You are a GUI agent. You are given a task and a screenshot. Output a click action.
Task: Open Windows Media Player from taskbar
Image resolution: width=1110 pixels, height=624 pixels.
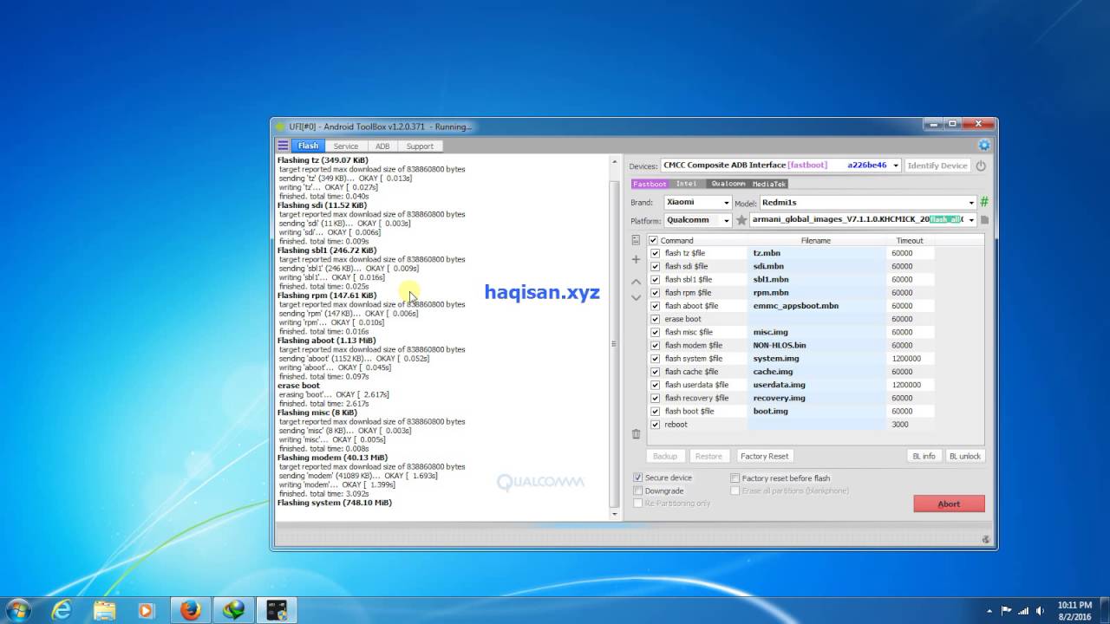[x=146, y=610]
